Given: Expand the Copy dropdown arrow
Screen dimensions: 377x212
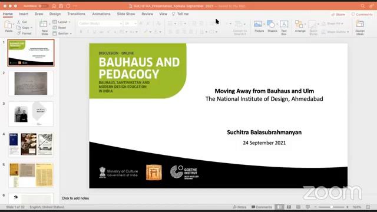Looking at the screenshot, I should [31, 28].
